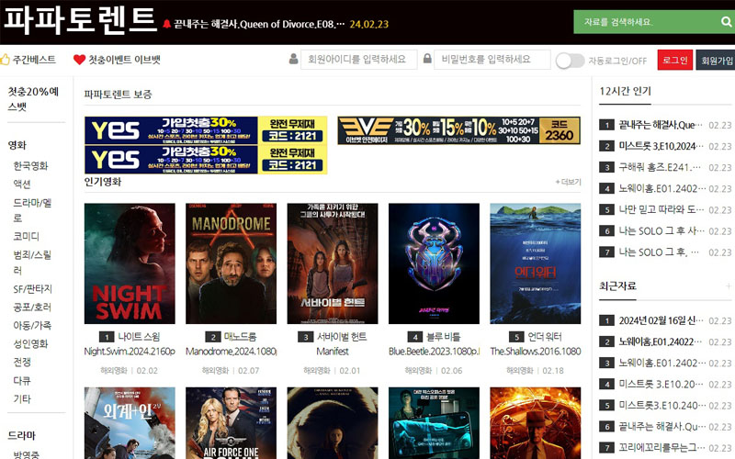Open recent item 노웨이홈.E01.24022
The height and width of the screenshot is (459, 735).
(x=661, y=341)
